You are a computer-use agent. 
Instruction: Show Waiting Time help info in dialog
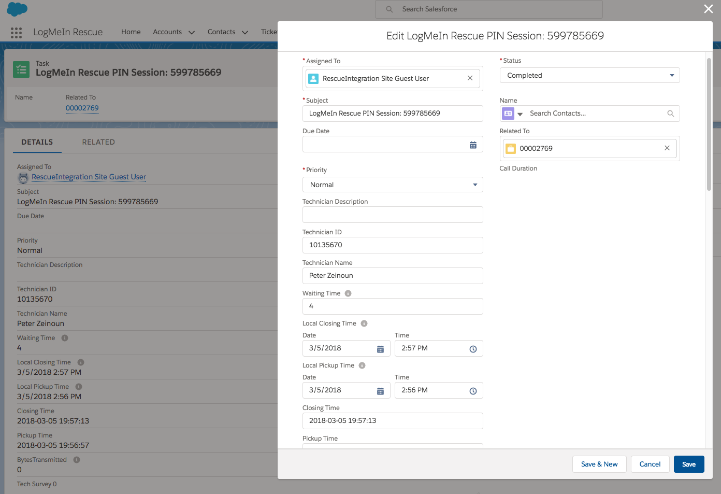point(348,293)
